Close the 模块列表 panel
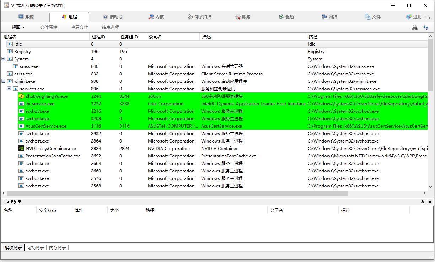The height and width of the screenshot is (262, 435). click(x=430, y=202)
